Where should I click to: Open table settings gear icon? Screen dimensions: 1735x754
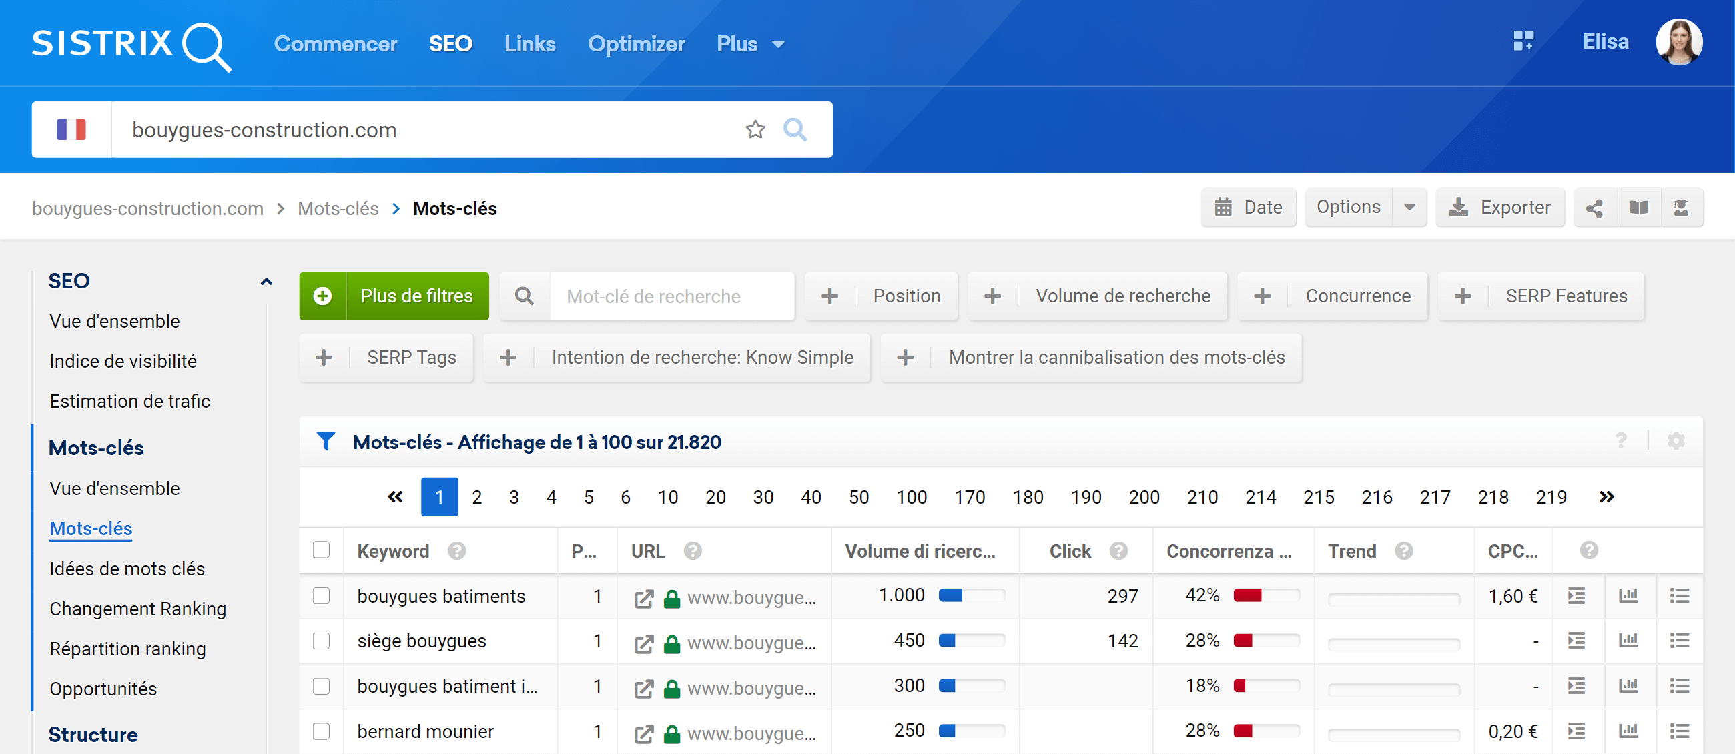[x=1676, y=441]
